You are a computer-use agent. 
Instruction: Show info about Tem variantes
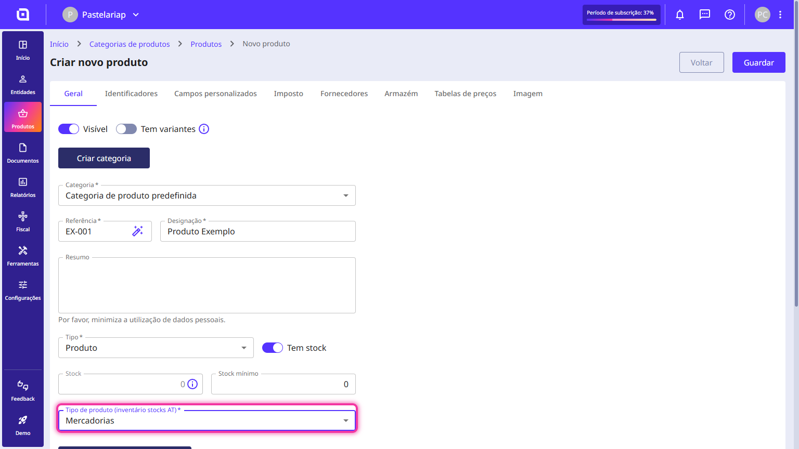coord(204,129)
